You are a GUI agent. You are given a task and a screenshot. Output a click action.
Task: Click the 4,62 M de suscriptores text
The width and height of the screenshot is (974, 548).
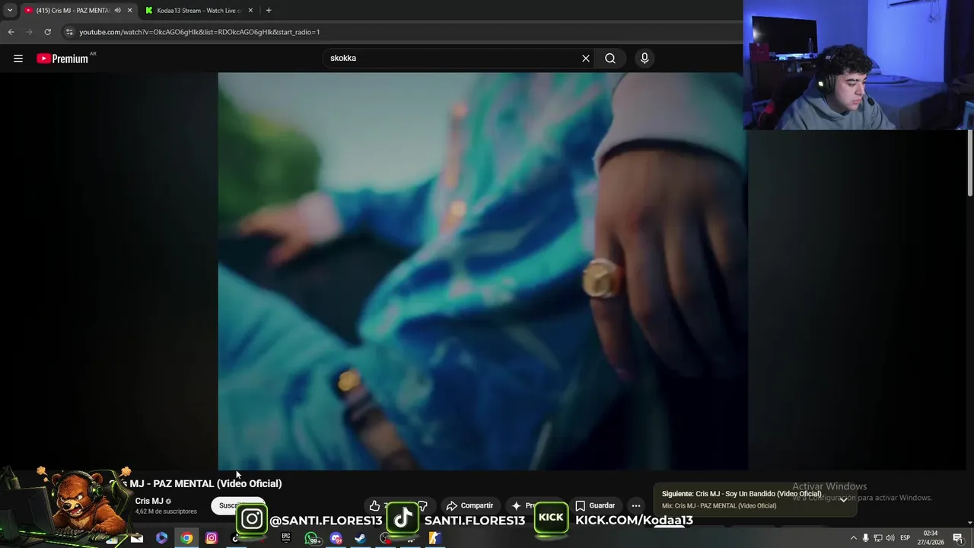(166, 511)
